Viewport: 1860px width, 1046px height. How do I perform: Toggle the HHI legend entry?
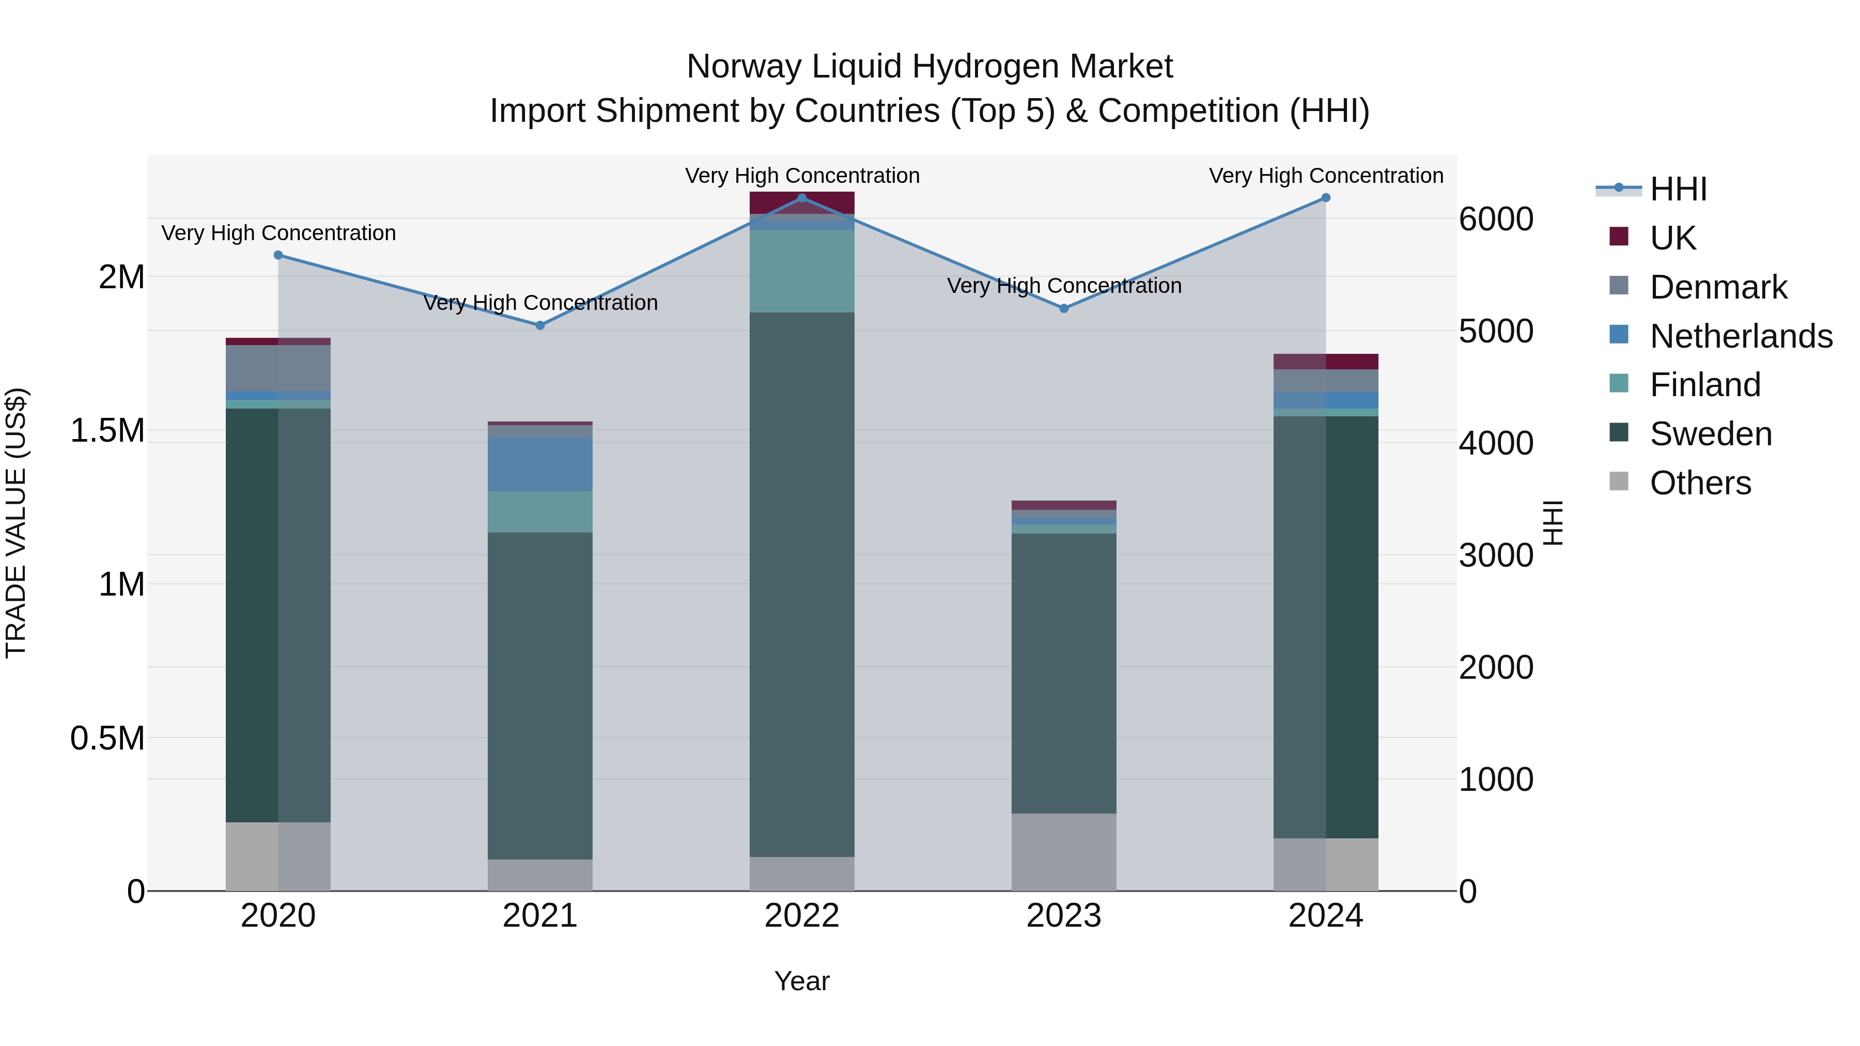click(1651, 189)
